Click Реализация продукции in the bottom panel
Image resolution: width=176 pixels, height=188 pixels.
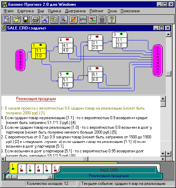[109, 176]
